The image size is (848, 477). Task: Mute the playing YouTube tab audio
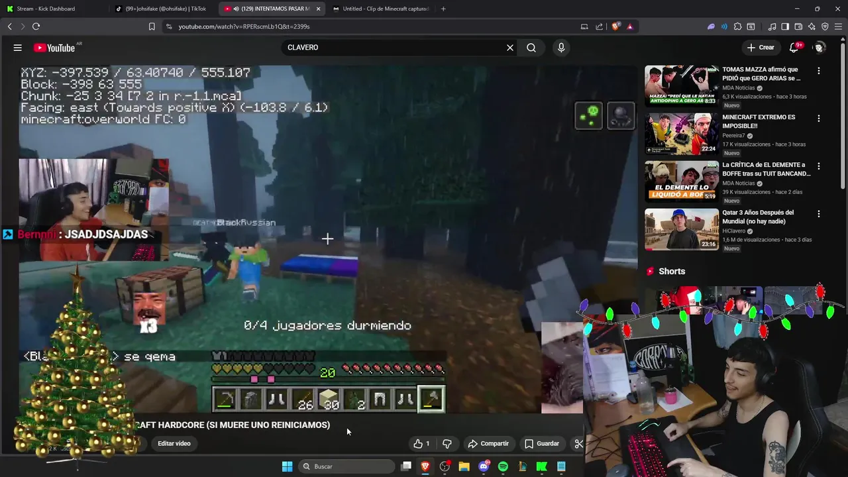point(236,9)
